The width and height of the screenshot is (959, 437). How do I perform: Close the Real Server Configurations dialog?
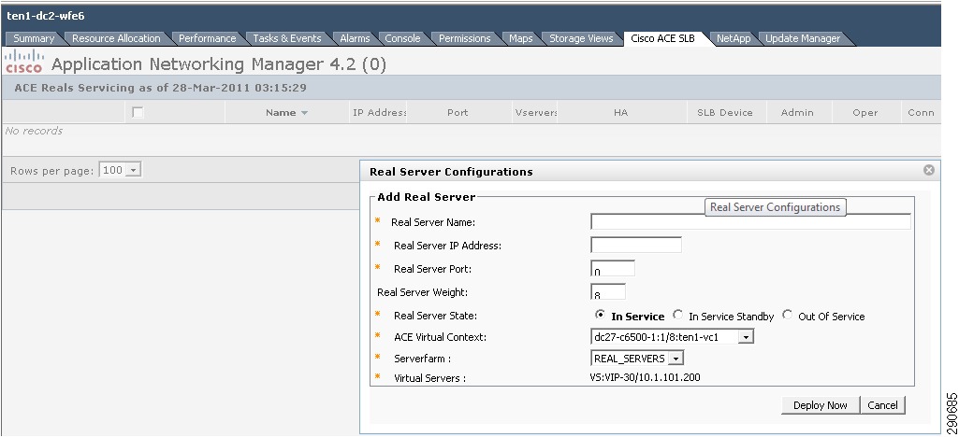928,170
